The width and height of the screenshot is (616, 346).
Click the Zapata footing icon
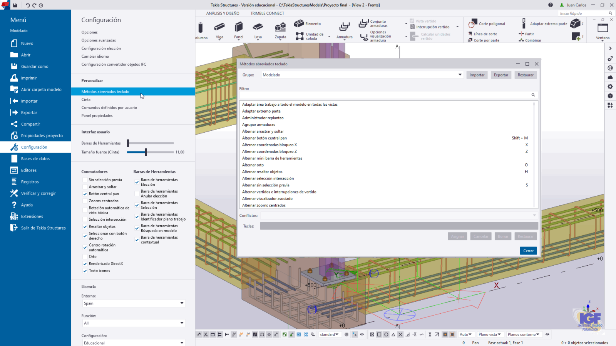point(280,27)
